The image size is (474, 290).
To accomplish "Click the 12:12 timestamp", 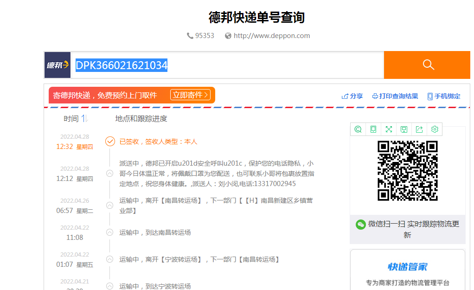I will point(64,179).
